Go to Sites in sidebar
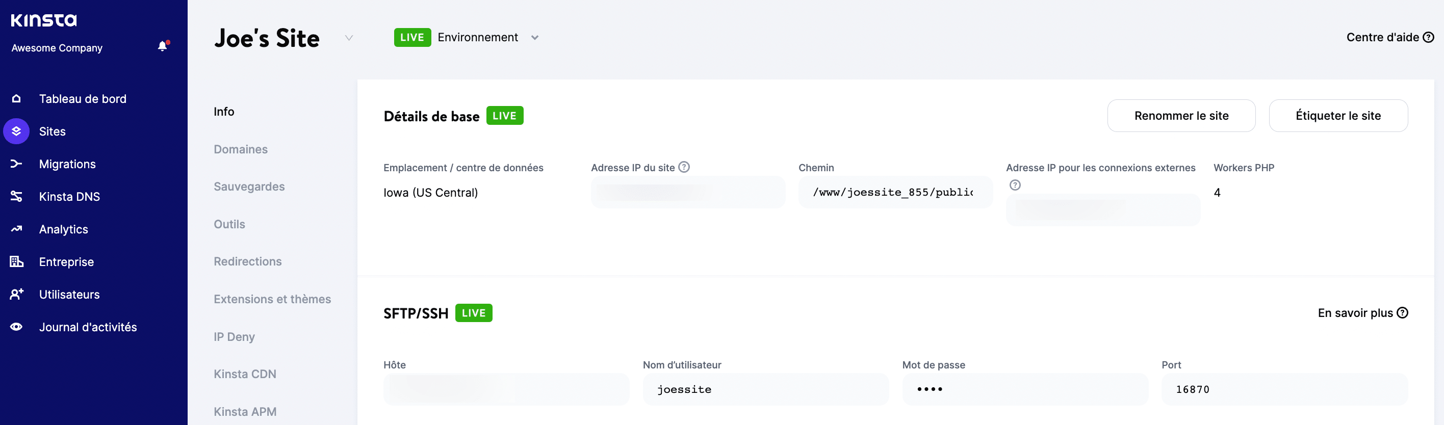This screenshot has width=1444, height=425. [x=52, y=131]
